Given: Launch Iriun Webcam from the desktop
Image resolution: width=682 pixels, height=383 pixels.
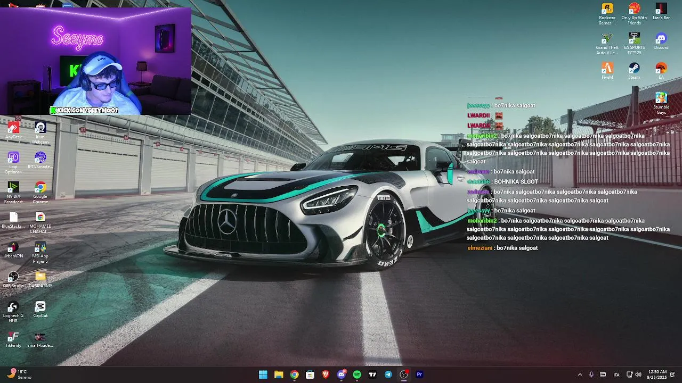Looking at the screenshot, I should click(x=40, y=133).
